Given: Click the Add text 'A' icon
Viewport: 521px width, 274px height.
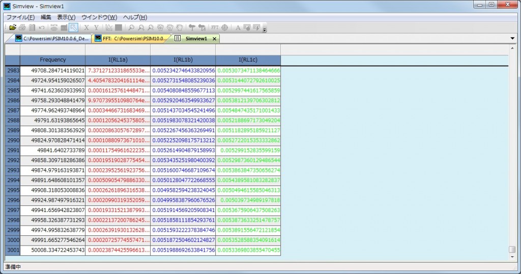Looking at the screenshot, I should coord(238,27).
